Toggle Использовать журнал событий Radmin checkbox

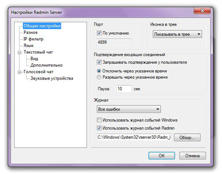[x=99, y=128]
